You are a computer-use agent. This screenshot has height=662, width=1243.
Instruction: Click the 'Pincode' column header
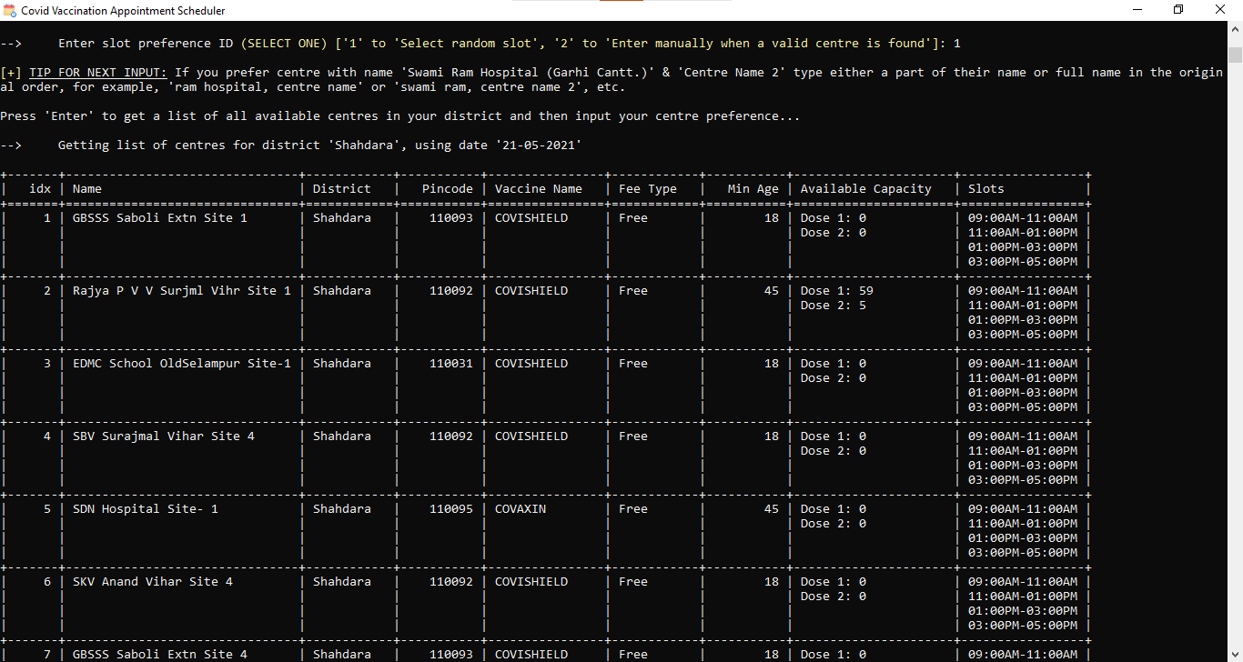[448, 189]
